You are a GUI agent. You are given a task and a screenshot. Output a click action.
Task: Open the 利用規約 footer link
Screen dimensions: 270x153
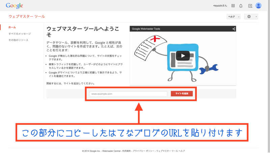[127, 151]
